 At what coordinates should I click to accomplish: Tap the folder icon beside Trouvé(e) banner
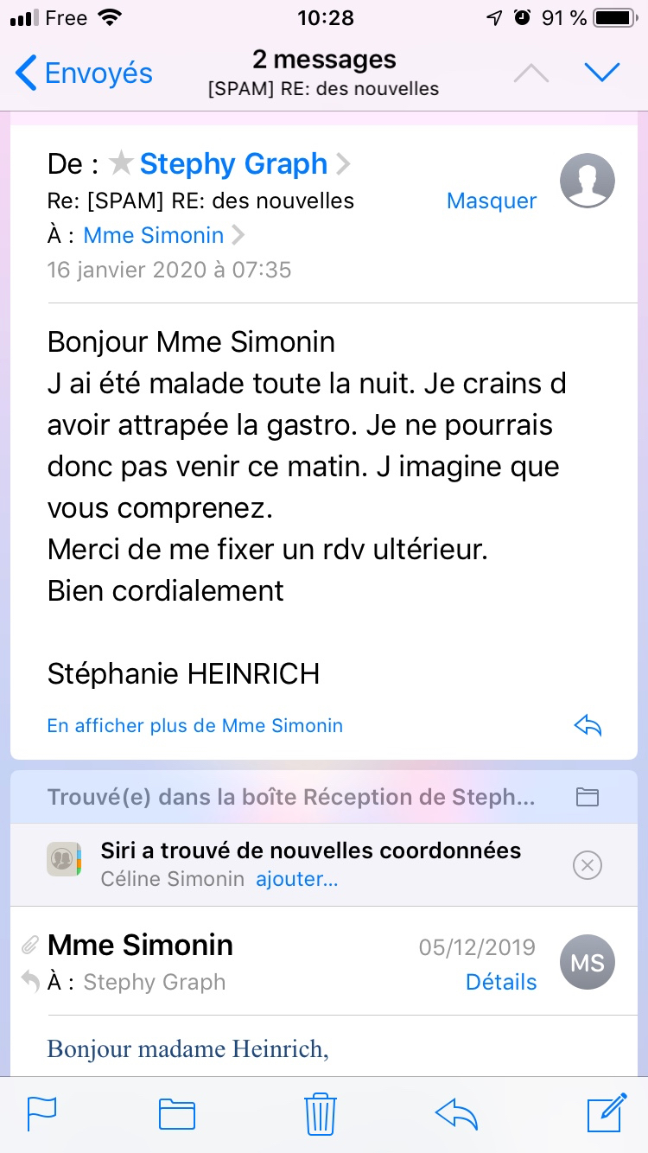(588, 797)
